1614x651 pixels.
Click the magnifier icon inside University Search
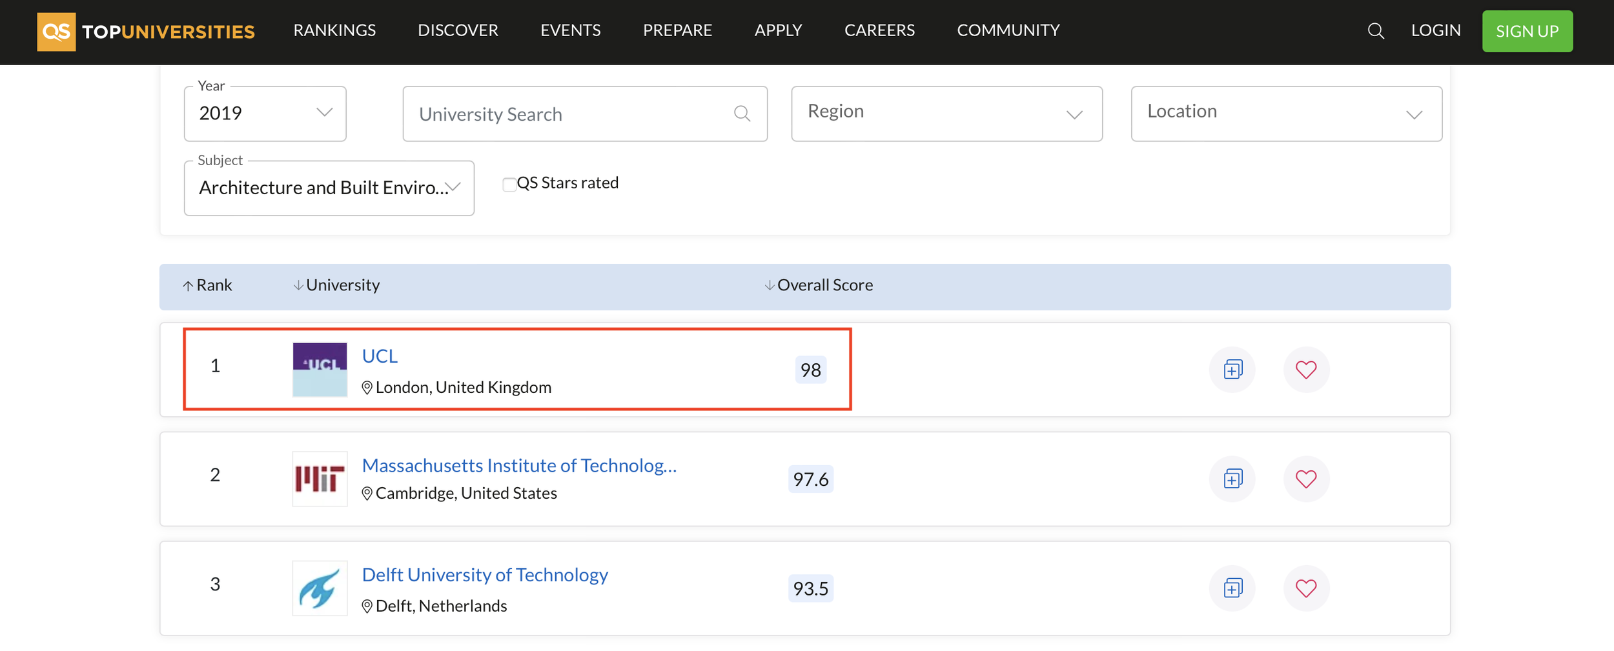(742, 114)
